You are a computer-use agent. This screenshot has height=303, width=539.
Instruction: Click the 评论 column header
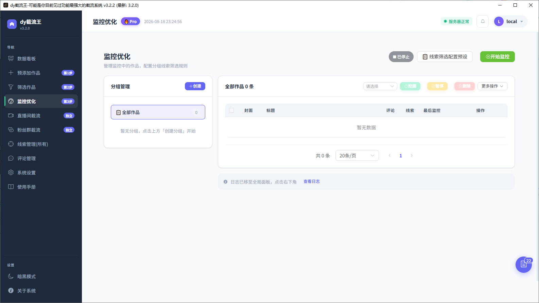point(390,111)
